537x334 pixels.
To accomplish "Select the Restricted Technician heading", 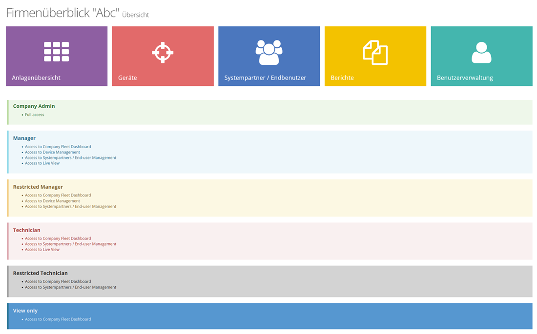I will pos(41,273).
